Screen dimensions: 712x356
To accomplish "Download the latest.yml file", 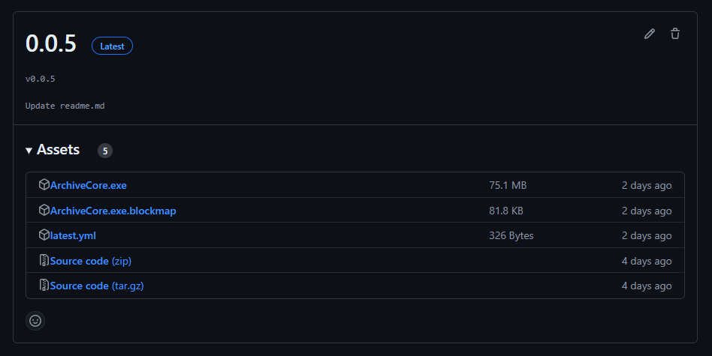I will [73, 235].
